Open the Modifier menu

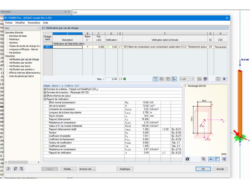tap(20, 23)
